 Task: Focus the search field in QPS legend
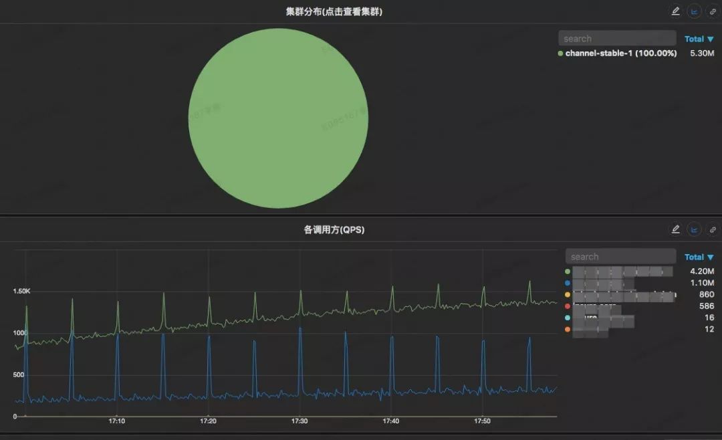click(620, 256)
